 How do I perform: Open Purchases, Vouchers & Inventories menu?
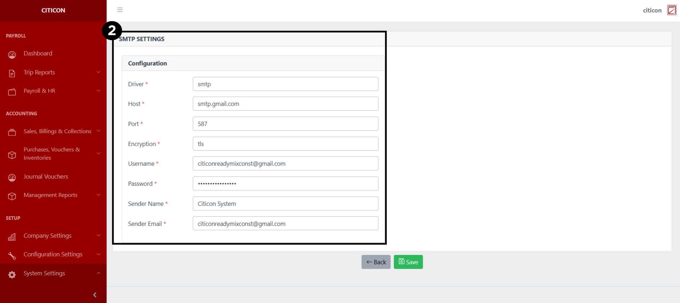(52, 153)
